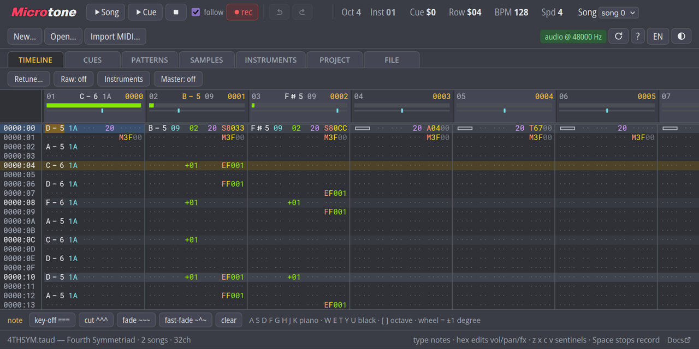The width and height of the screenshot is (699, 349).
Task: Adjust channel 01 pan slider
Action: coord(94,111)
